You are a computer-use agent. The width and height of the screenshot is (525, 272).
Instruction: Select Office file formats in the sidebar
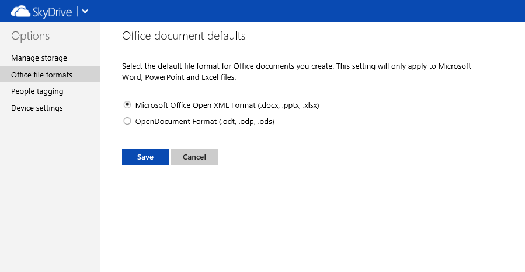(41, 75)
